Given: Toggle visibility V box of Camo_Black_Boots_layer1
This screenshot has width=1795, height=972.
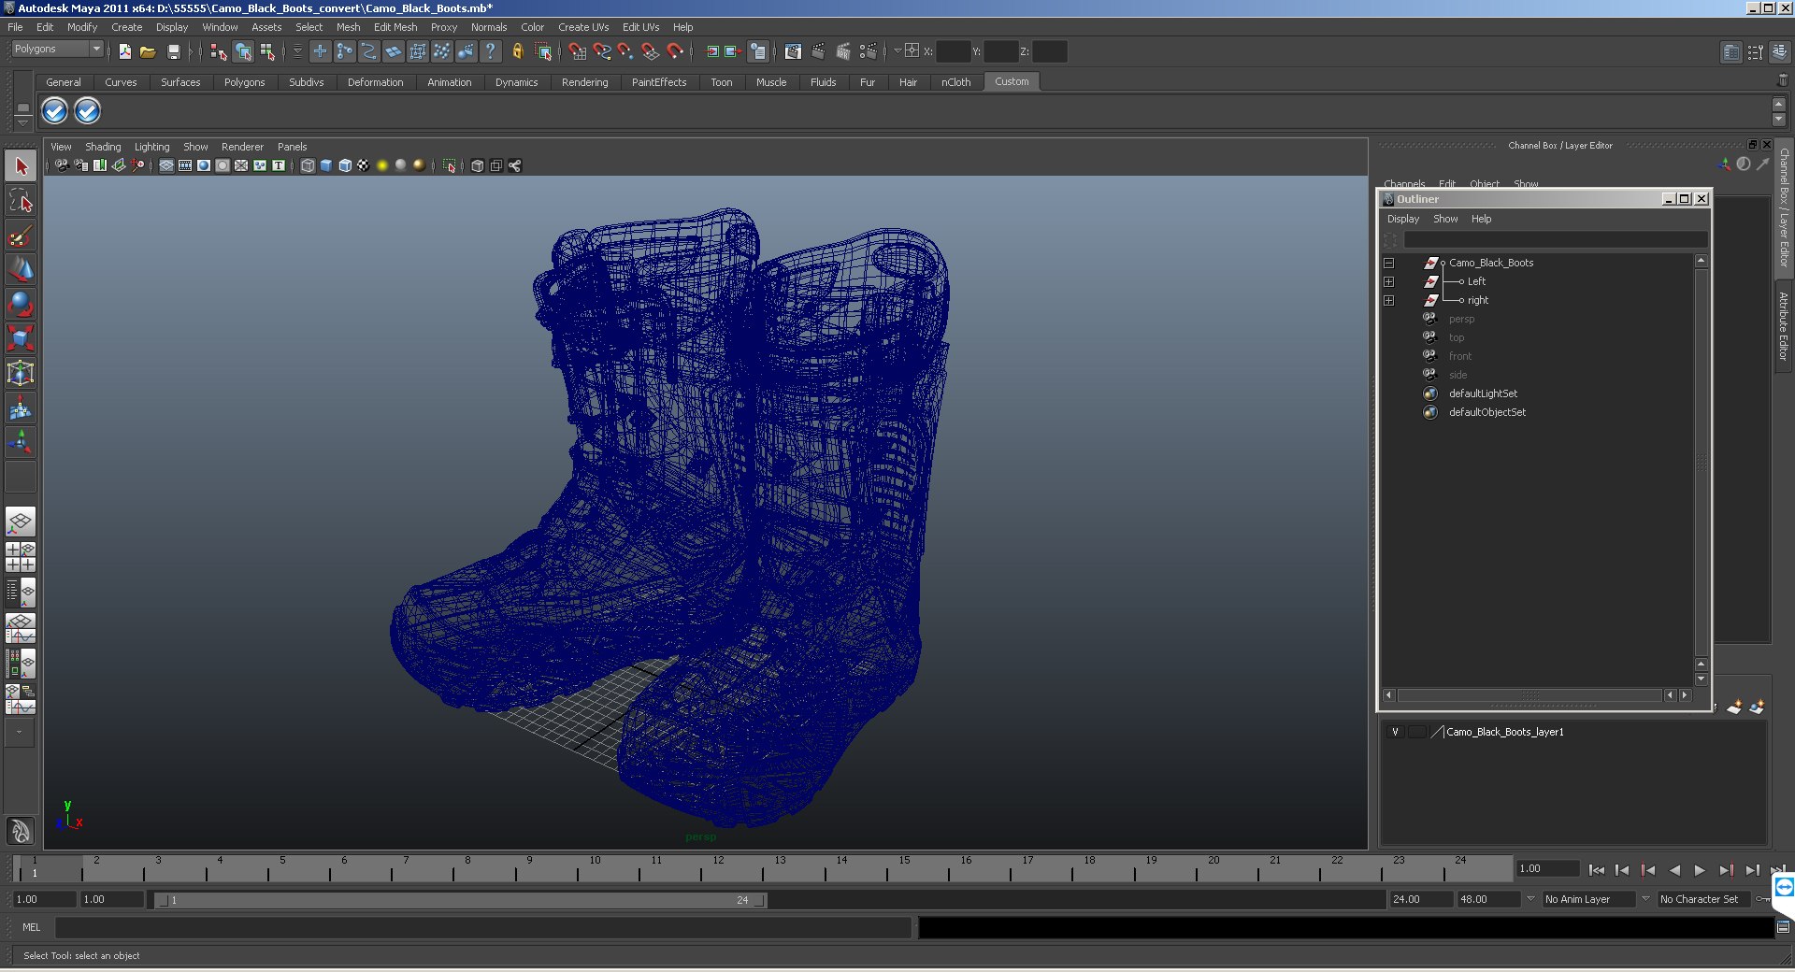Looking at the screenshot, I should point(1395,732).
